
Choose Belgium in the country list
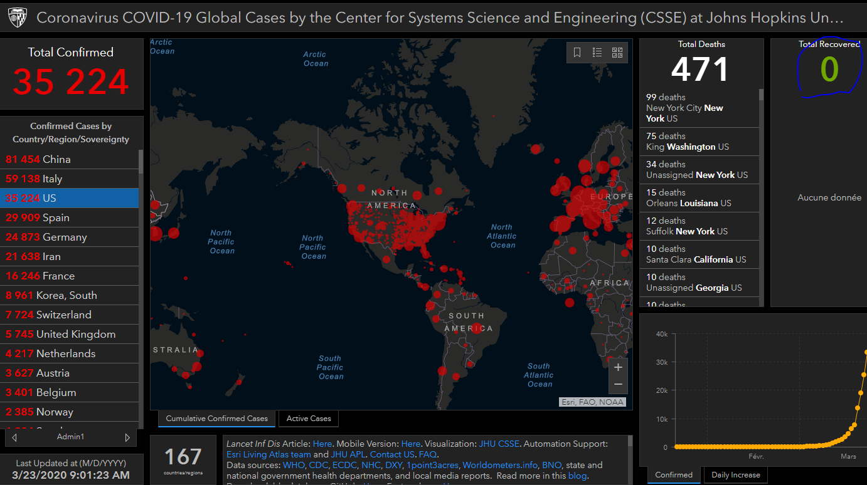(x=69, y=392)
